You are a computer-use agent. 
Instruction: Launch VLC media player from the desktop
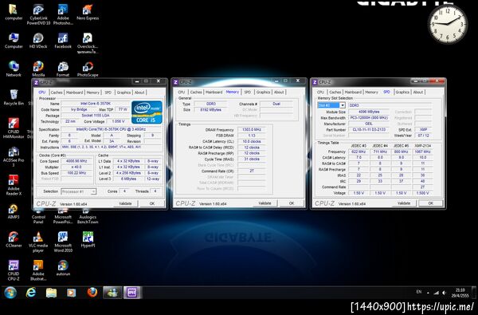38,242
